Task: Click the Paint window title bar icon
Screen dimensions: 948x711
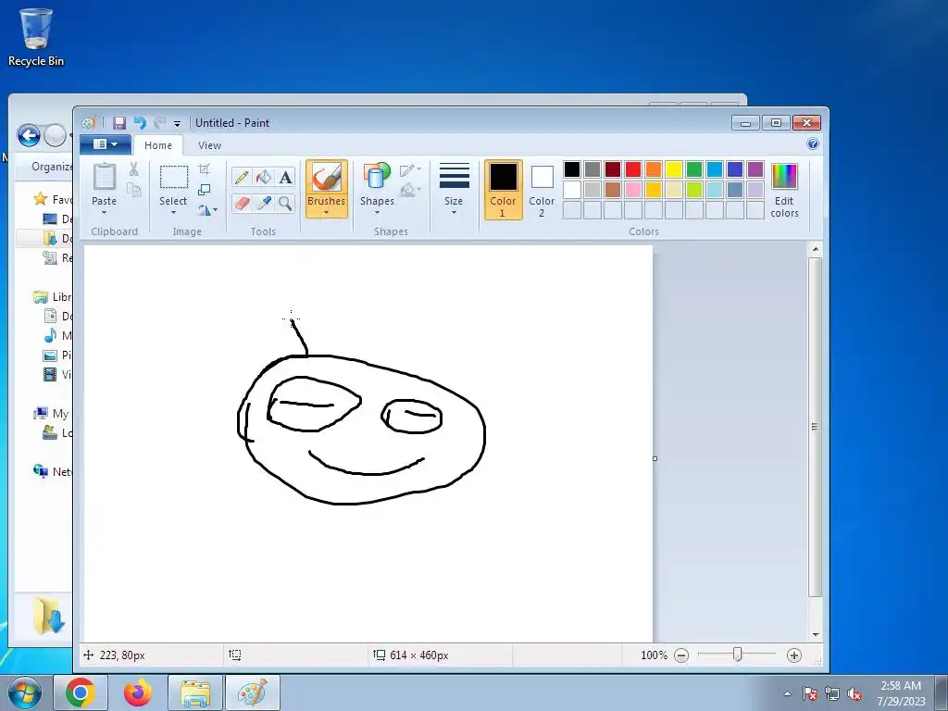Action: pos(88,123)
